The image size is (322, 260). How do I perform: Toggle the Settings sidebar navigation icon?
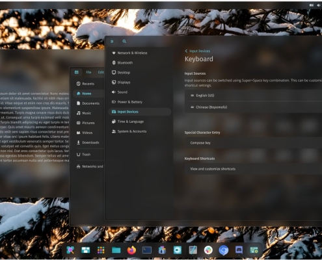point(112,42)
